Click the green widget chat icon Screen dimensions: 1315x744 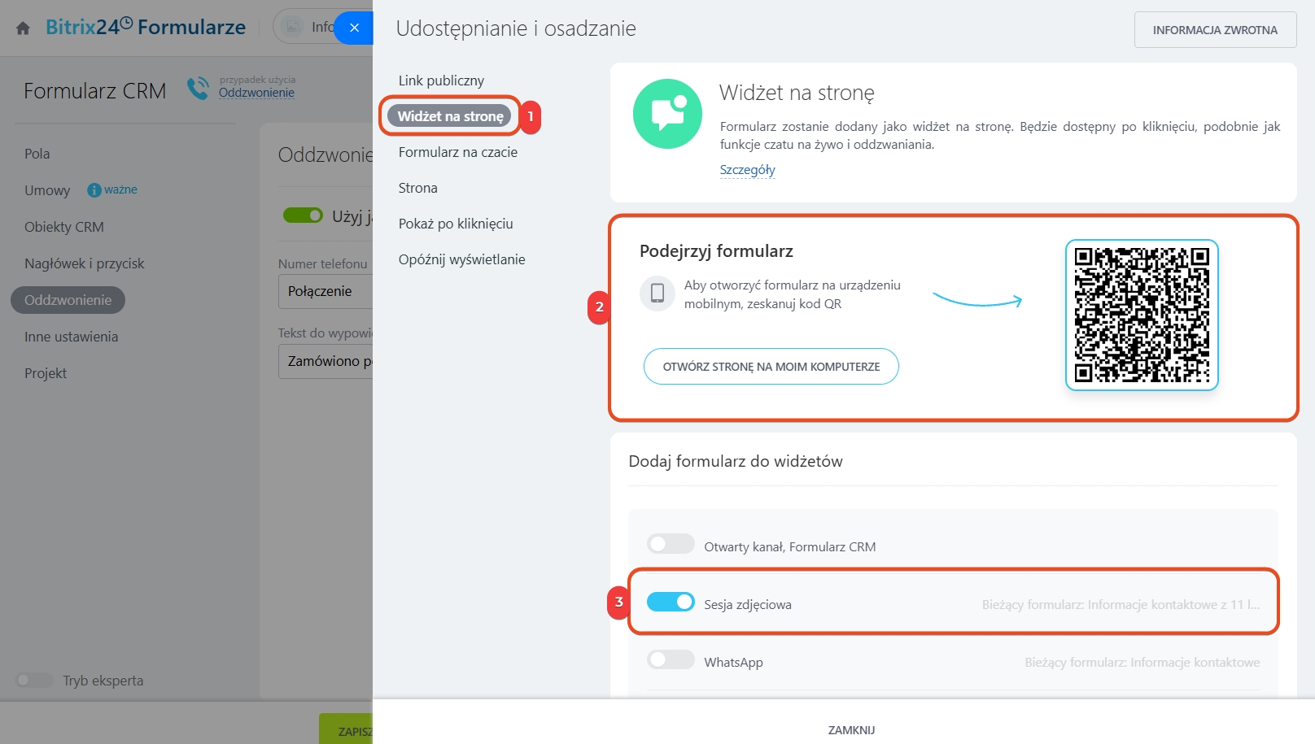click(667, 114)
